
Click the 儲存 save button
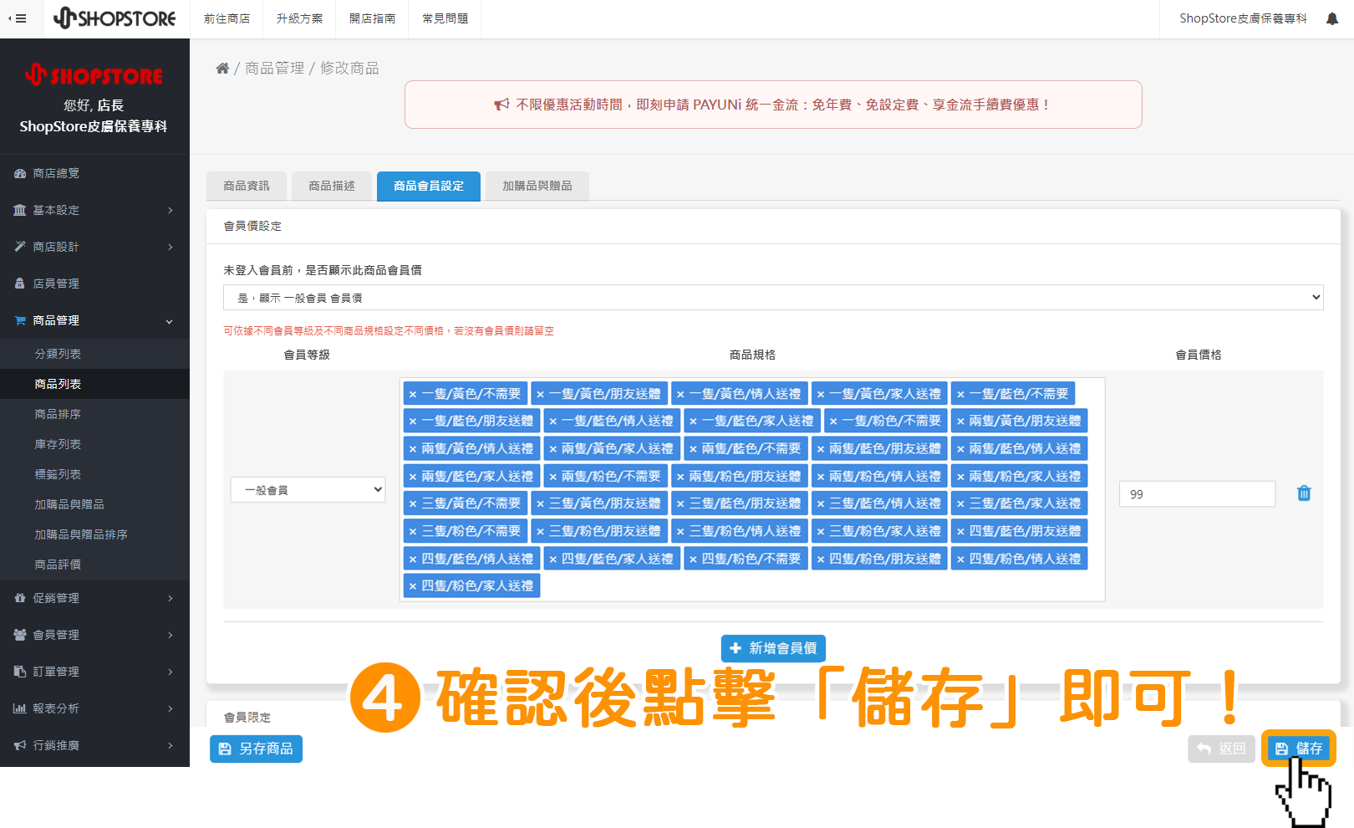coord(1298,749)
